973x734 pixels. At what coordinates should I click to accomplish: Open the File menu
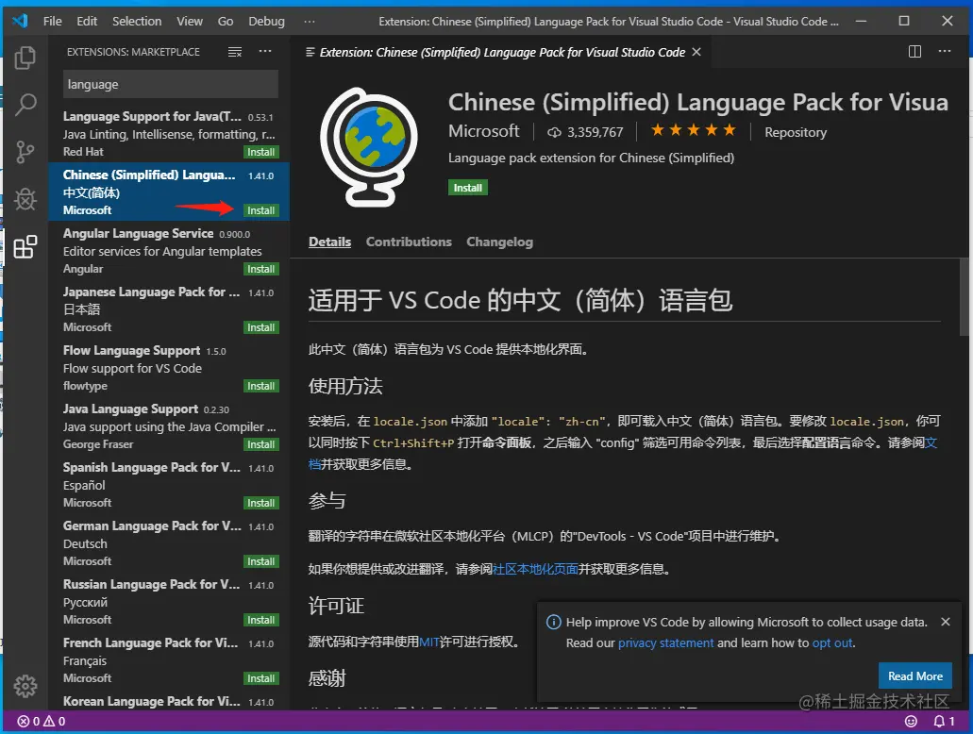(x=52, y=21)
